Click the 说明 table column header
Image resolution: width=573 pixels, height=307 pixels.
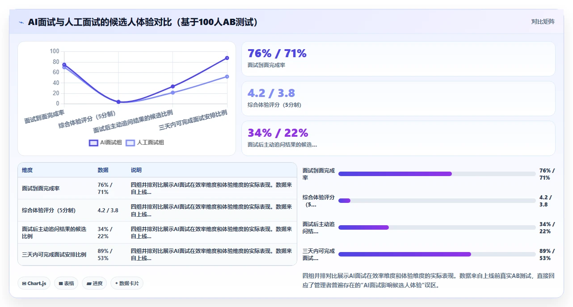(136, 170)
